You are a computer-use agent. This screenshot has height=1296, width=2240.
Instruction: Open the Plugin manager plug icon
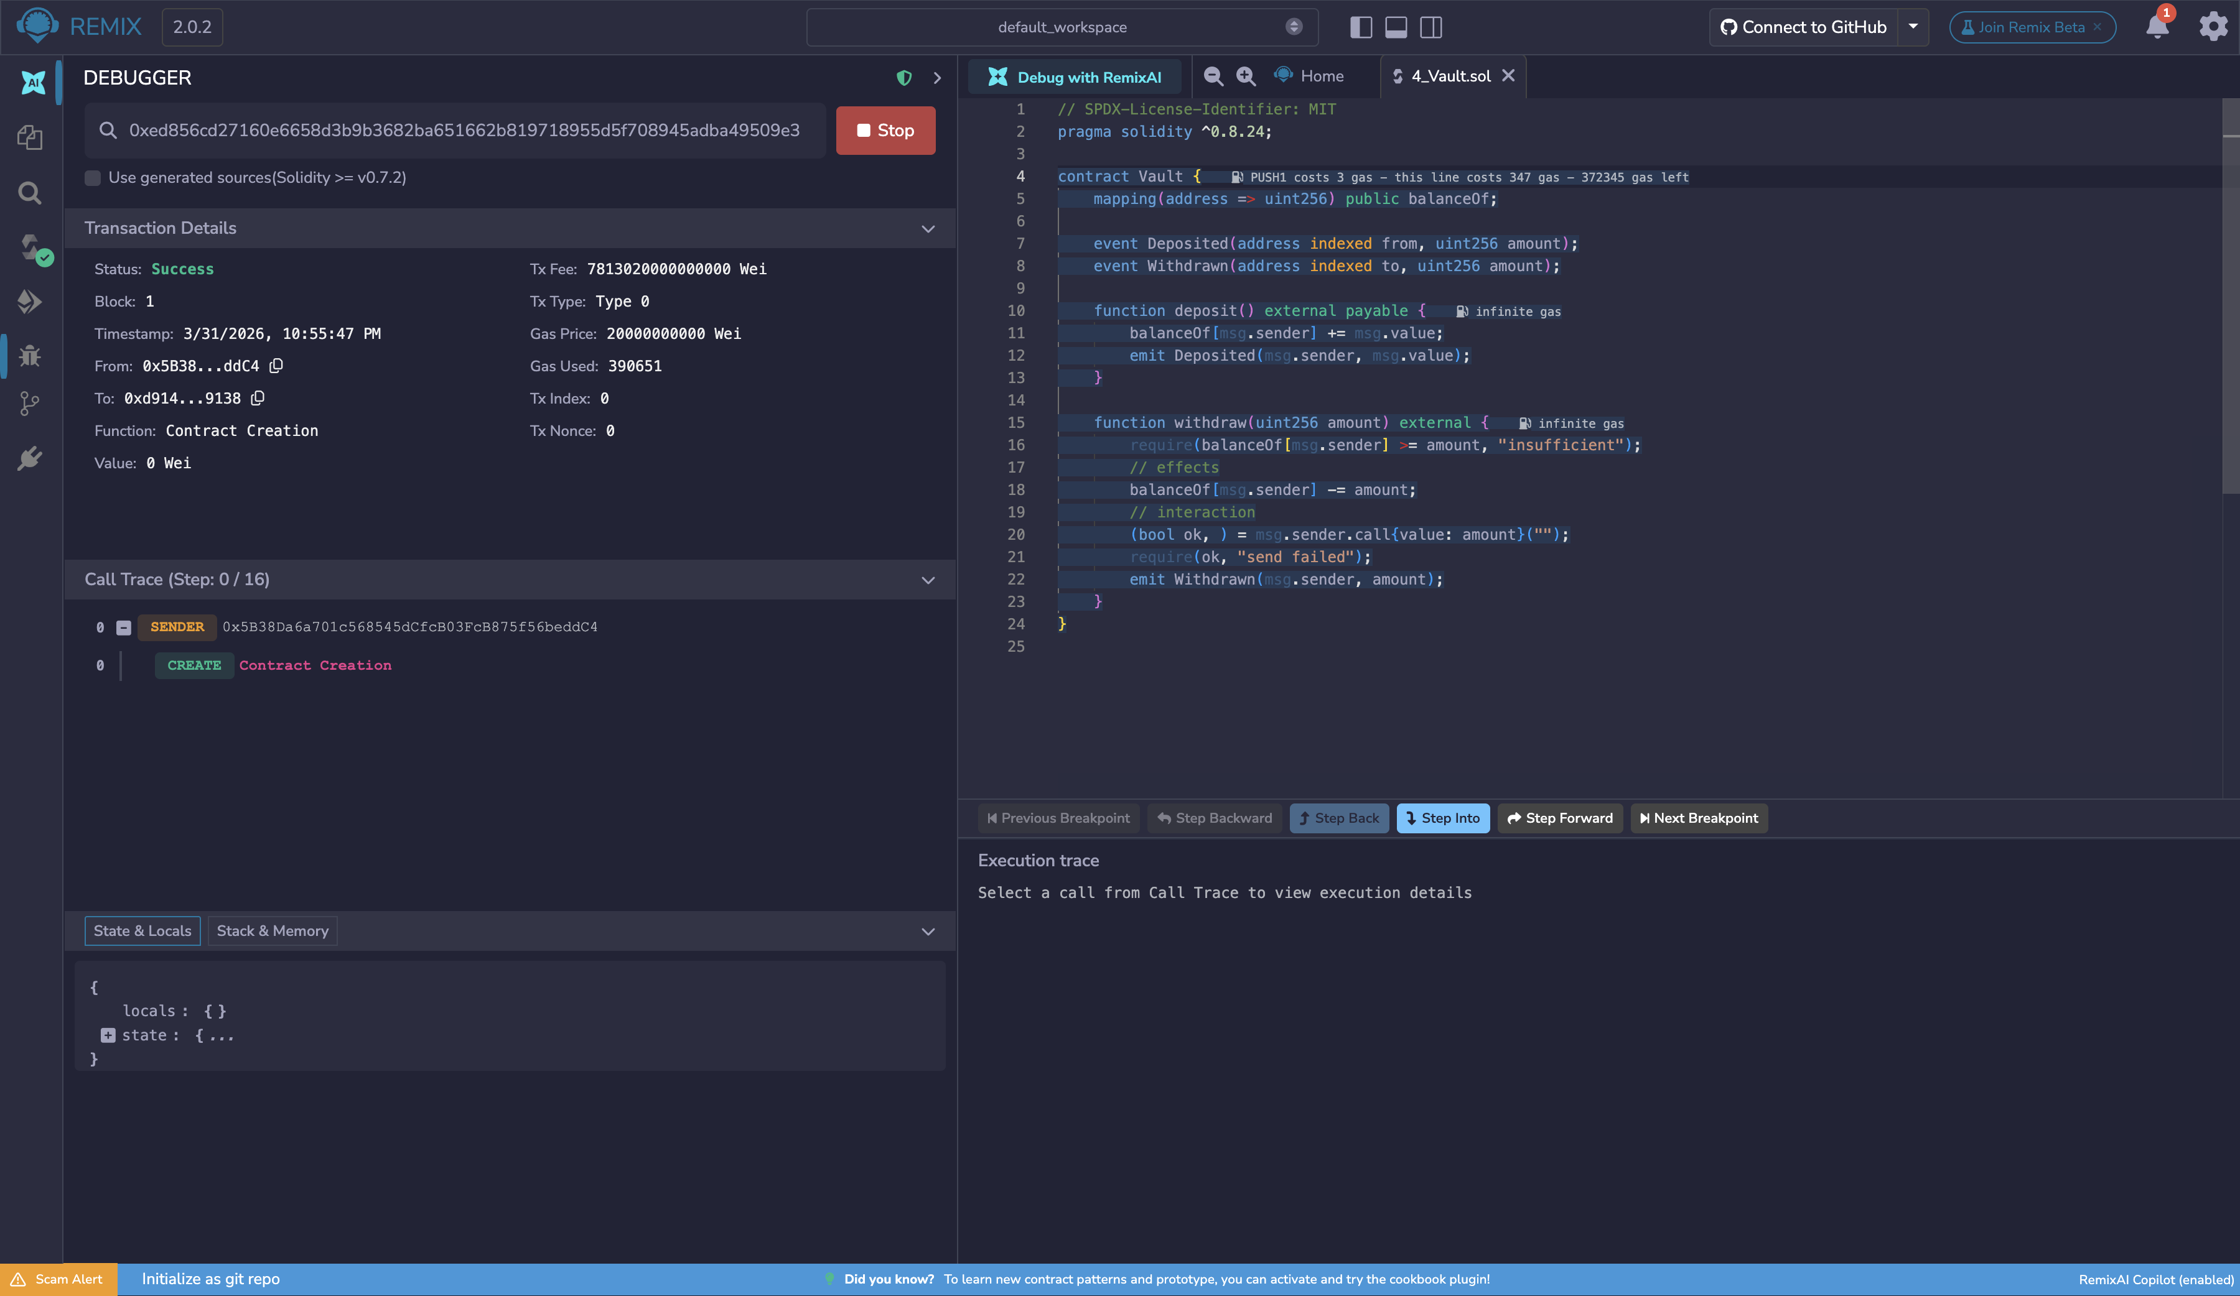pyautogui.click(x=30, y=458)
